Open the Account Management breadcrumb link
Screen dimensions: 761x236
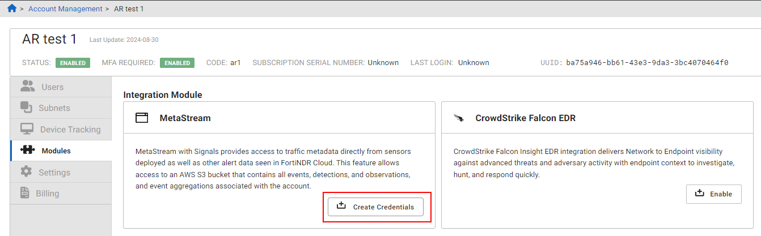coord(65,9)
